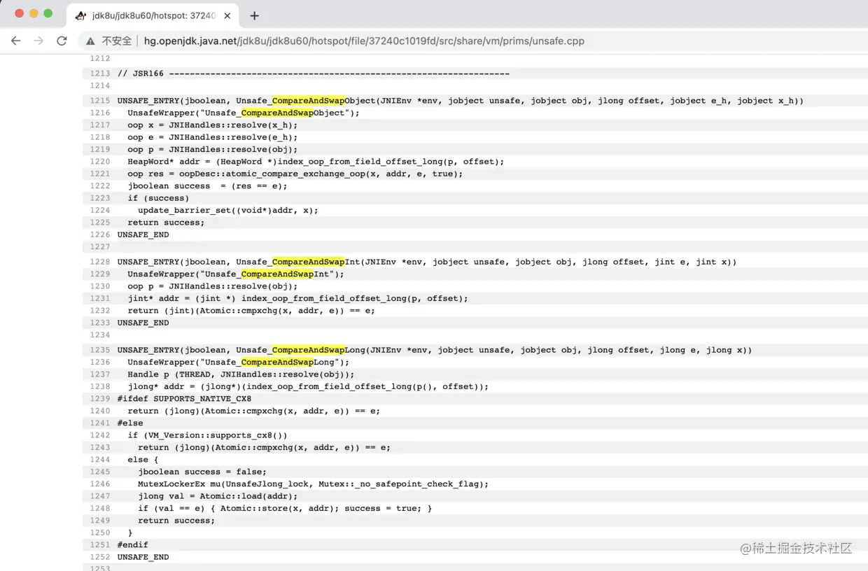Click the '// JSR166' comment text
Viewport: 868px width, 571px height.
click(x=141, y=73)
